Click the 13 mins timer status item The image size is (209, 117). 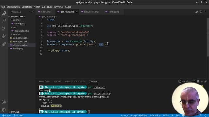click(x=18, y=116)
